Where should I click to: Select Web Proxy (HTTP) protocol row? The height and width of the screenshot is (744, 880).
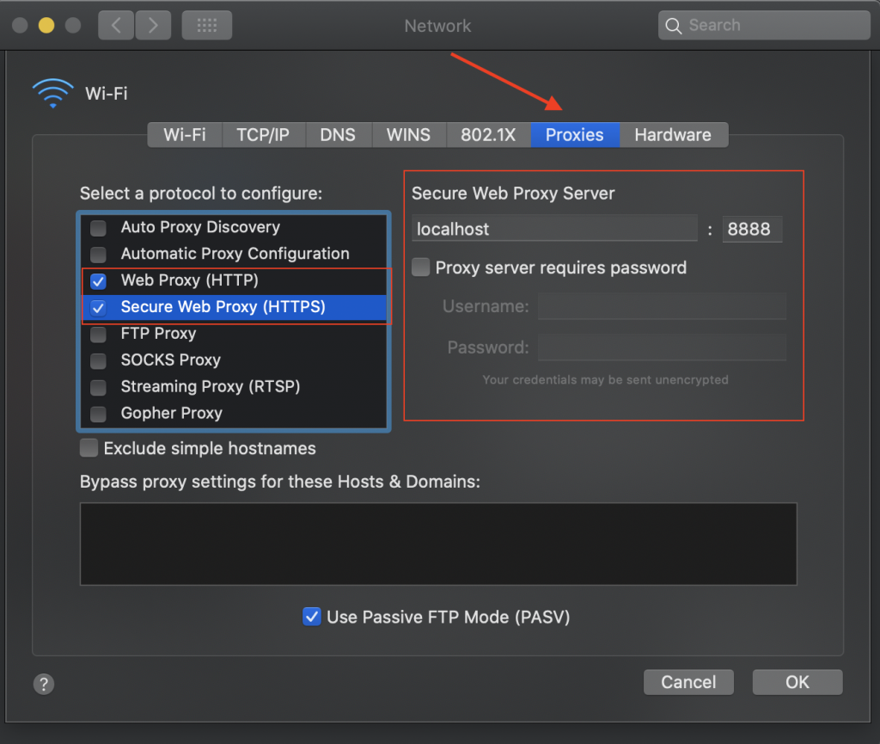click(x=234, y=280)
